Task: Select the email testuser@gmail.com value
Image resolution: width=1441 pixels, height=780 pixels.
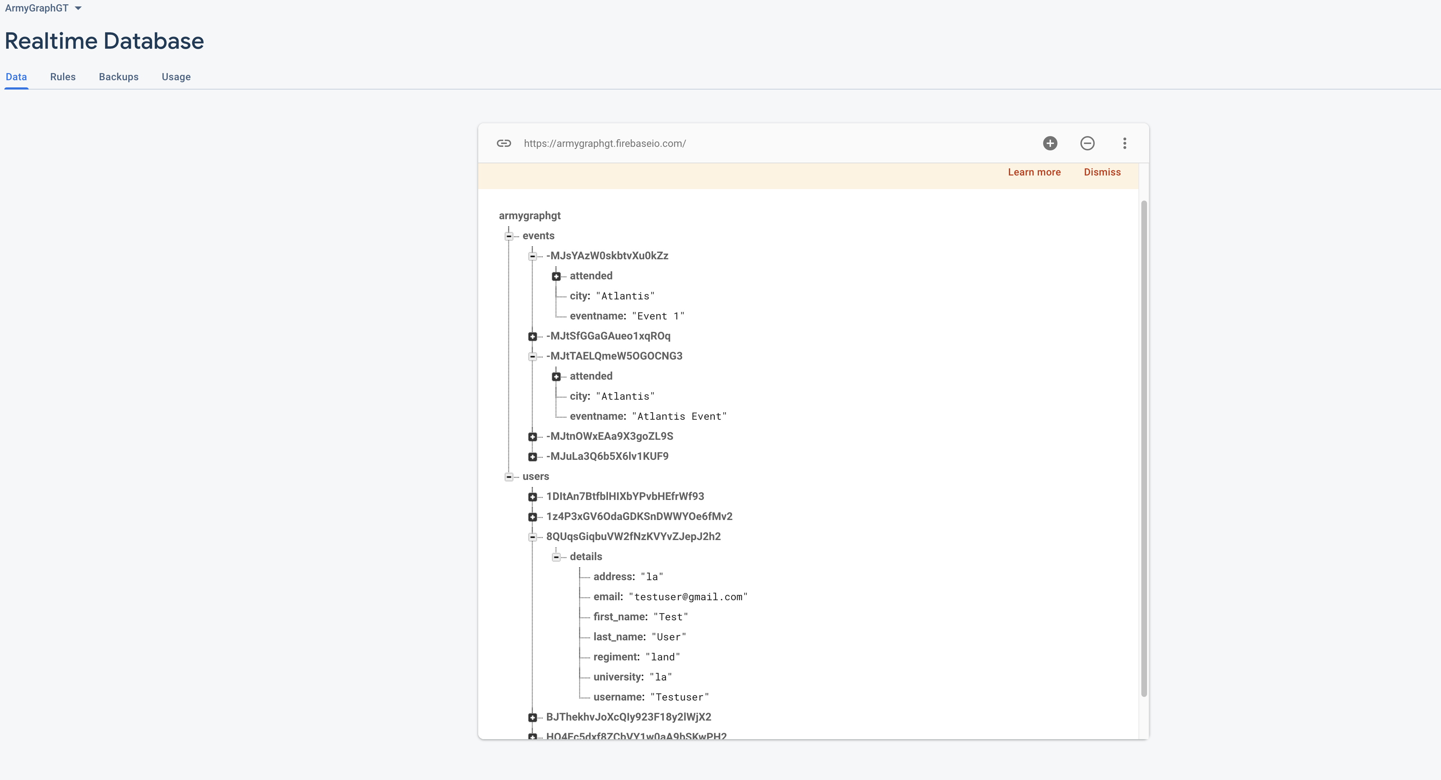Action: pyautogui.click(x=688, y=597)
